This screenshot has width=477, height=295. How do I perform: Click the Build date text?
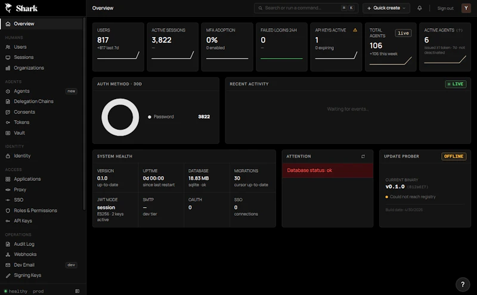click(404, 210)
